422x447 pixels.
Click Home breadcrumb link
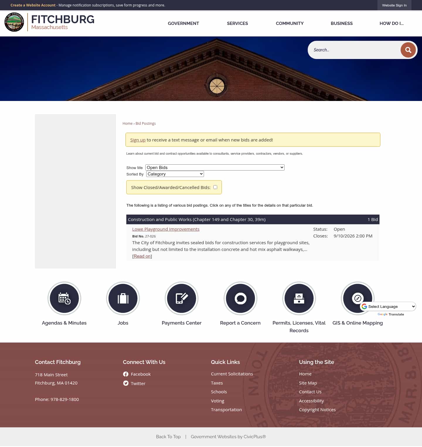pos(127,124)
